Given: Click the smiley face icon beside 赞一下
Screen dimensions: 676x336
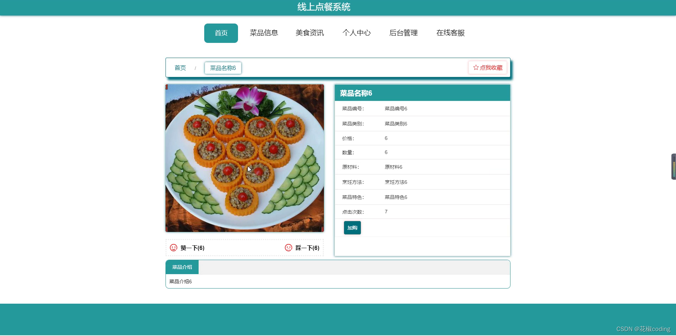Looking at the screenshot, I should pos(173,248).
